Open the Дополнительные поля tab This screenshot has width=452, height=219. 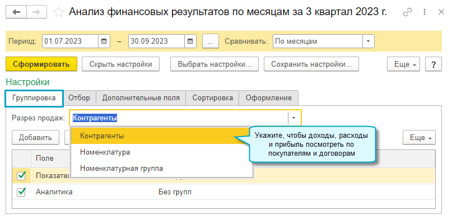pyautogui.click(x=141, y=98)
